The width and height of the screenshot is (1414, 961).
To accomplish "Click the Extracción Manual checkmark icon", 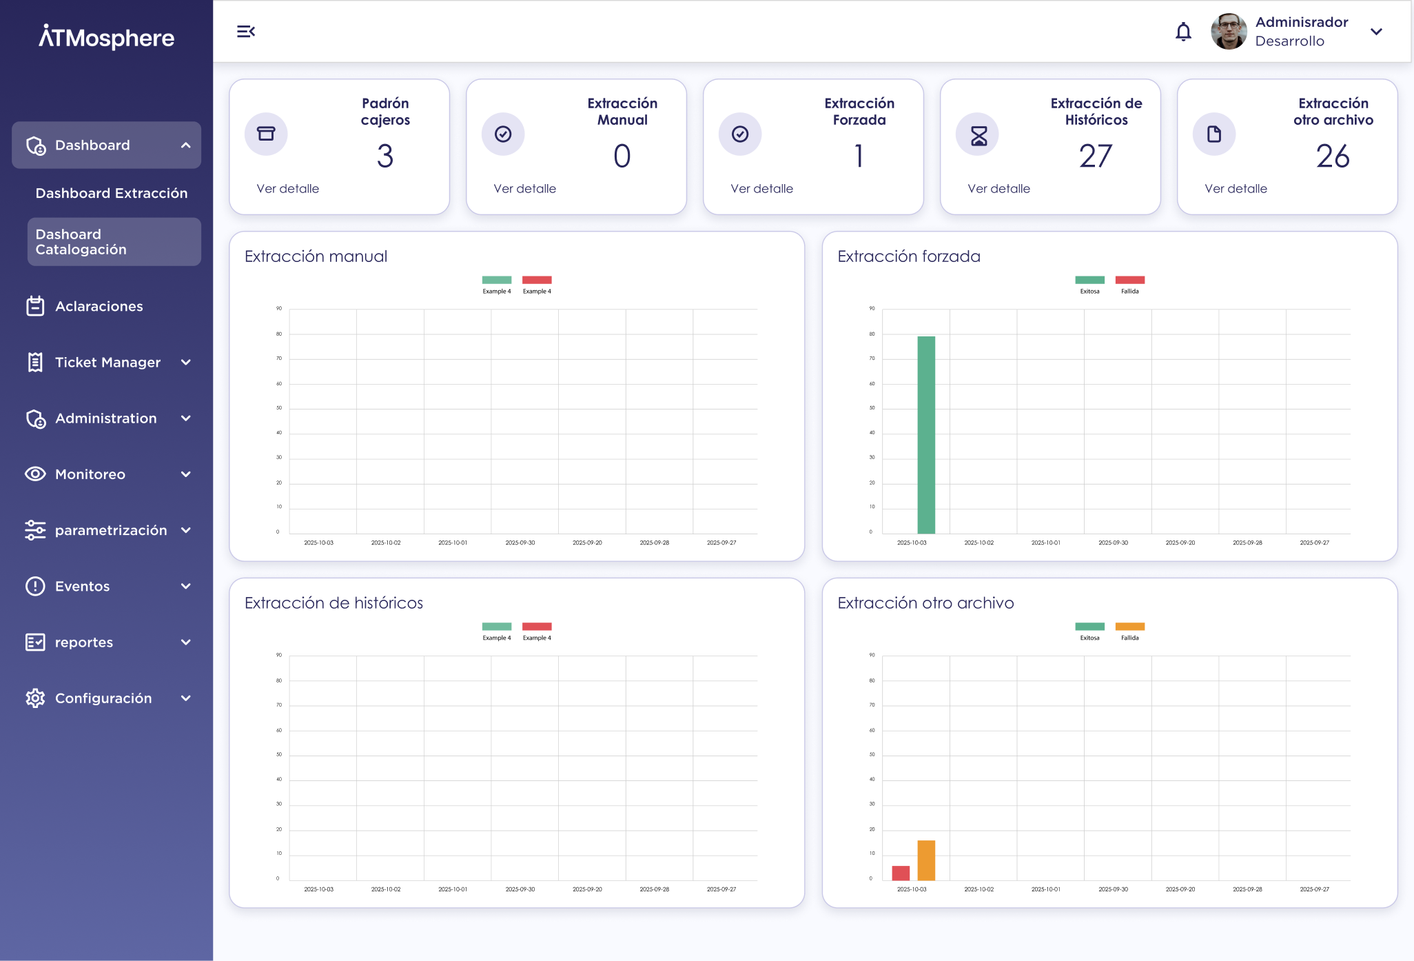I will [503, 134].
